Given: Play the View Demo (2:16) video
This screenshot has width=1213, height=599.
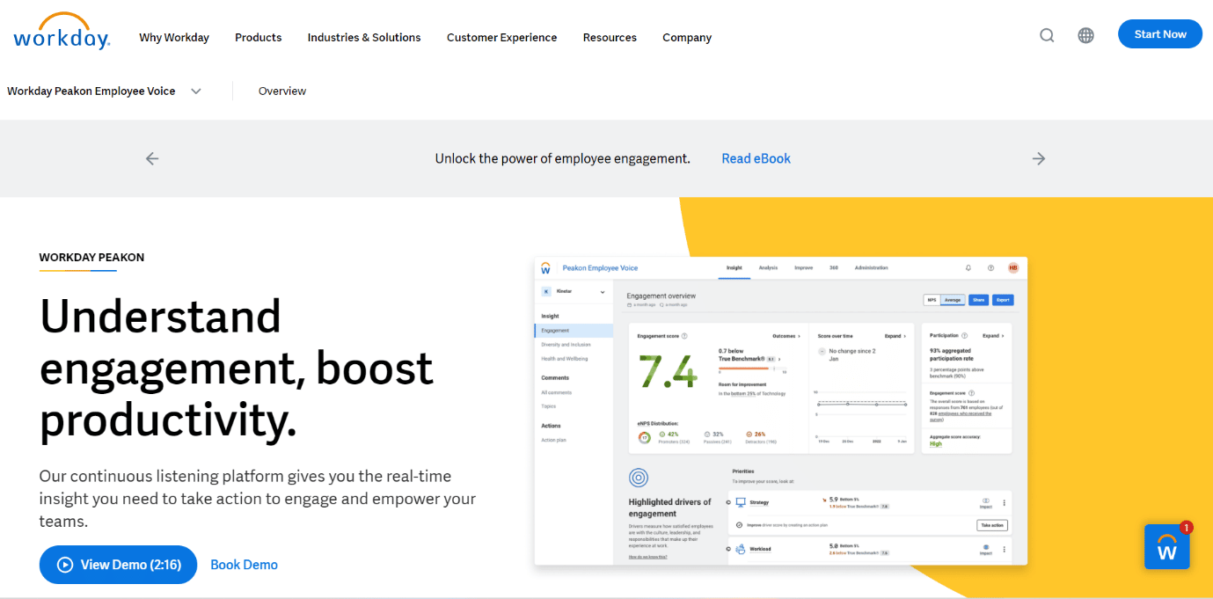Looking at the screenshot, I should [118, 565].
